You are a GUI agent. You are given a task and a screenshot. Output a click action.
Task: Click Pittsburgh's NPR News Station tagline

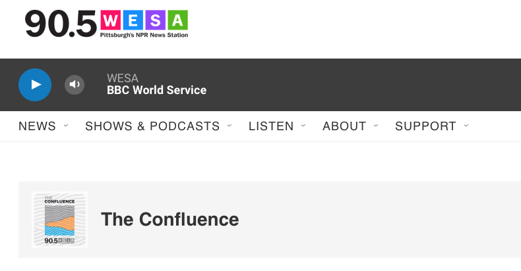click(x=144, y=35)
